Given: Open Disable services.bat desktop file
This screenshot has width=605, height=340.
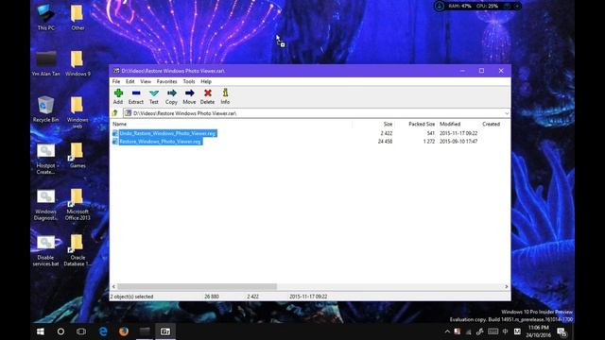Looking at the screenshot, I should coord(46,250).
